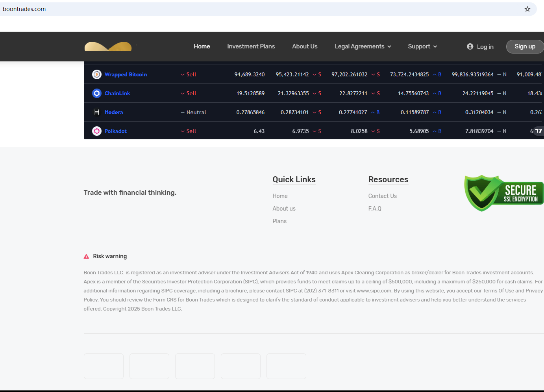544x392 pixels.
Task: Click the Secure SSL Encryption badge
Action: point(503,193)
